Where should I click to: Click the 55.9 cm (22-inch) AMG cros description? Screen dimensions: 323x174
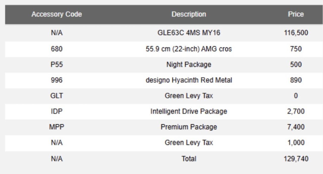click(x=189, y=49)
